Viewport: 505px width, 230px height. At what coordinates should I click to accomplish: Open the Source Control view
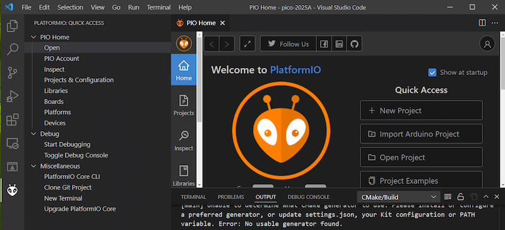coord(12,72)
